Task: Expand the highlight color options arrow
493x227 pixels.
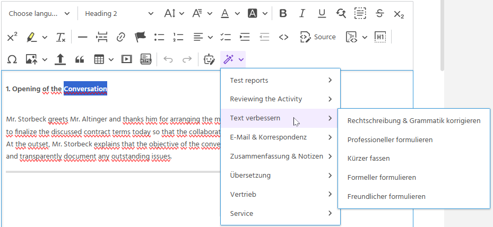Action: pos(45,37)
